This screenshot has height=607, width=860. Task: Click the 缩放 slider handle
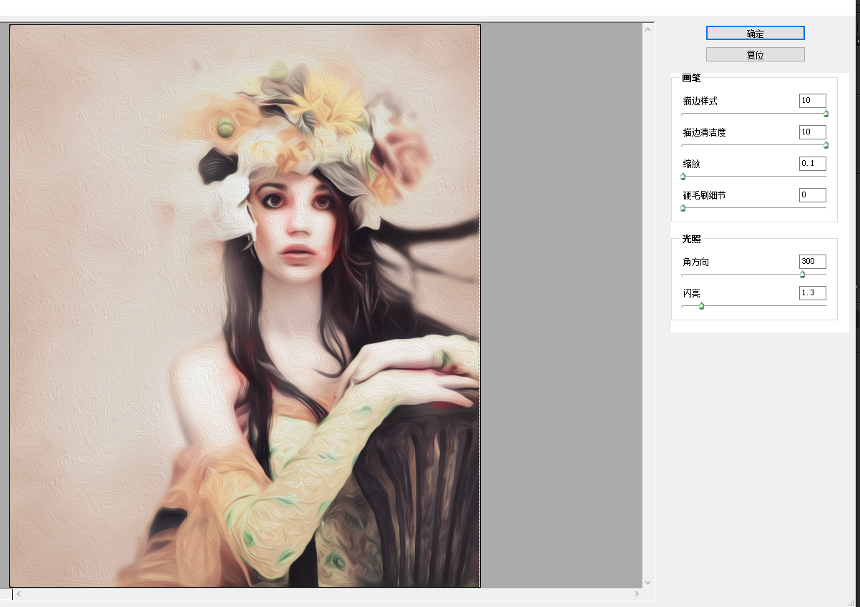point(683,177)
